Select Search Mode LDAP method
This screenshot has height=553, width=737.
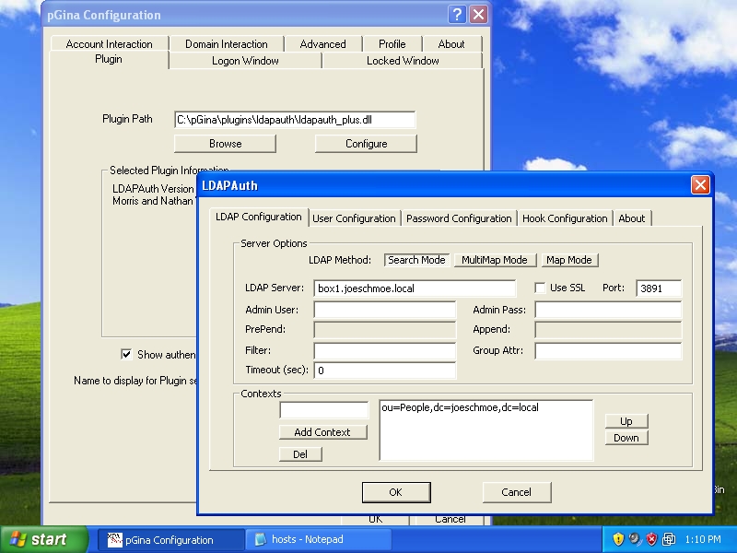pyautogui.click(x=416, y=260)
